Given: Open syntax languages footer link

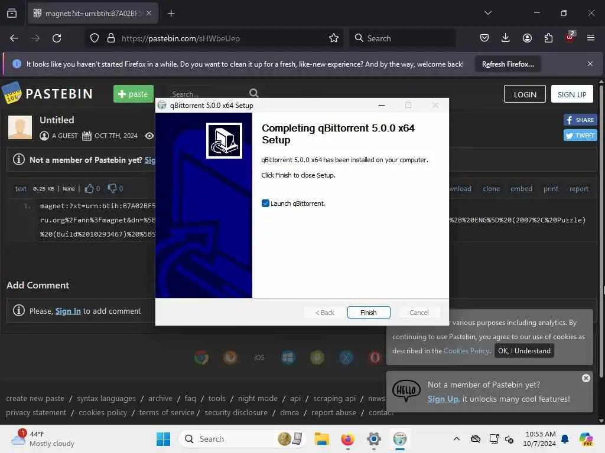Looking at the screenshot, I should pyautogui.click(x=106, y=399).
